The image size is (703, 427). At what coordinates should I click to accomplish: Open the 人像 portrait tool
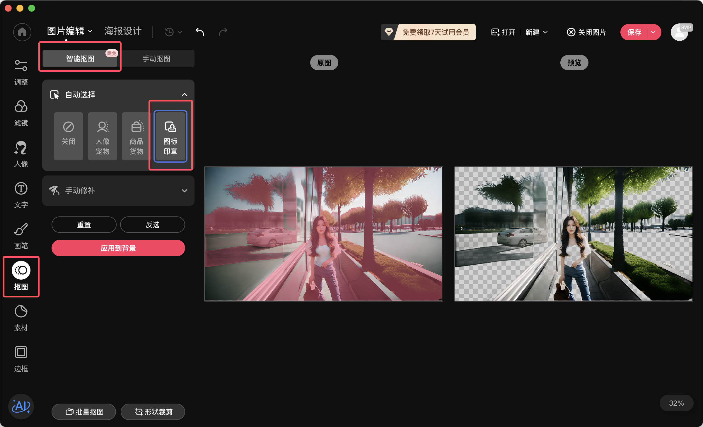point(21,154)
